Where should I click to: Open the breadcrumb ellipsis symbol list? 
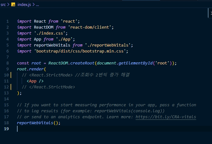[37, 5]
